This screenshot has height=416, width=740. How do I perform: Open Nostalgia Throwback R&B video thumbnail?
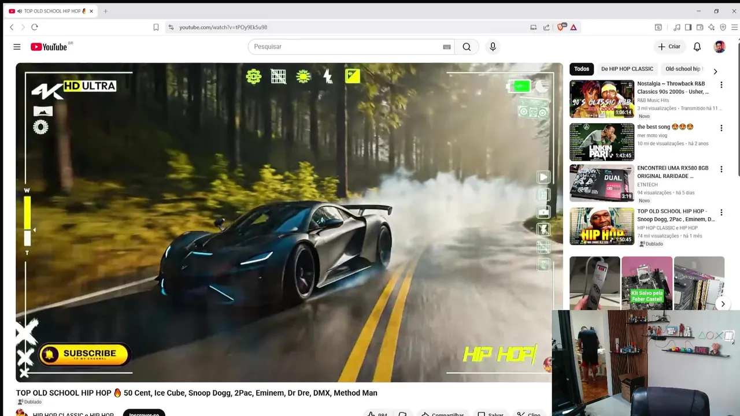pos(602,99)
